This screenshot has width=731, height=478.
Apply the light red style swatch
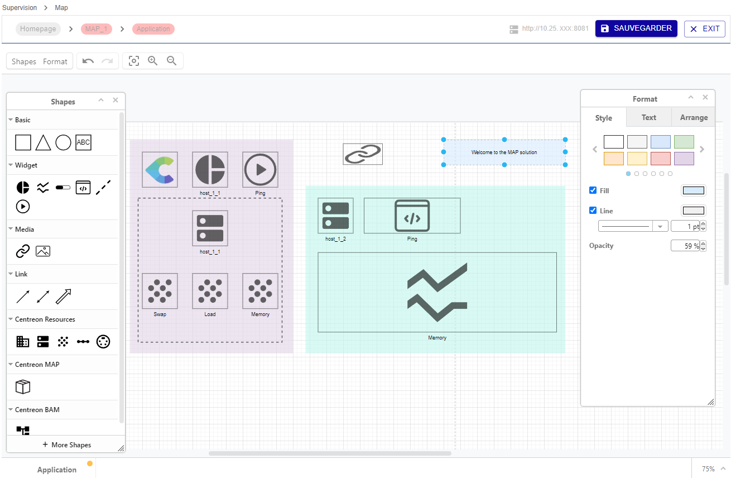pos(661,159)
